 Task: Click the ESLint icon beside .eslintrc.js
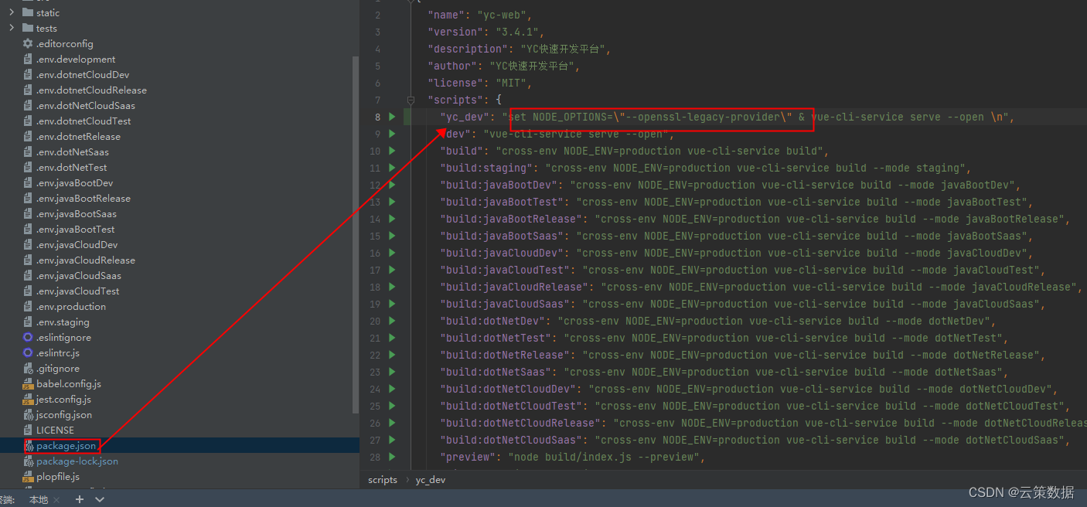28,352
